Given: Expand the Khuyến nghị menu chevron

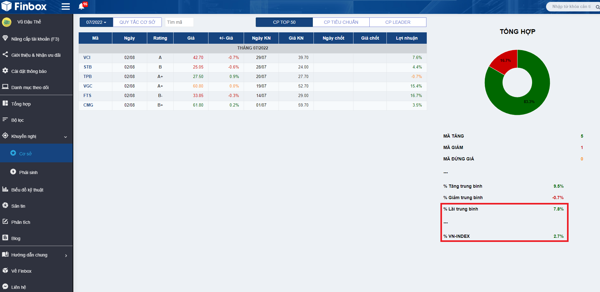Looking at the screenshot, I should [66, 137].
